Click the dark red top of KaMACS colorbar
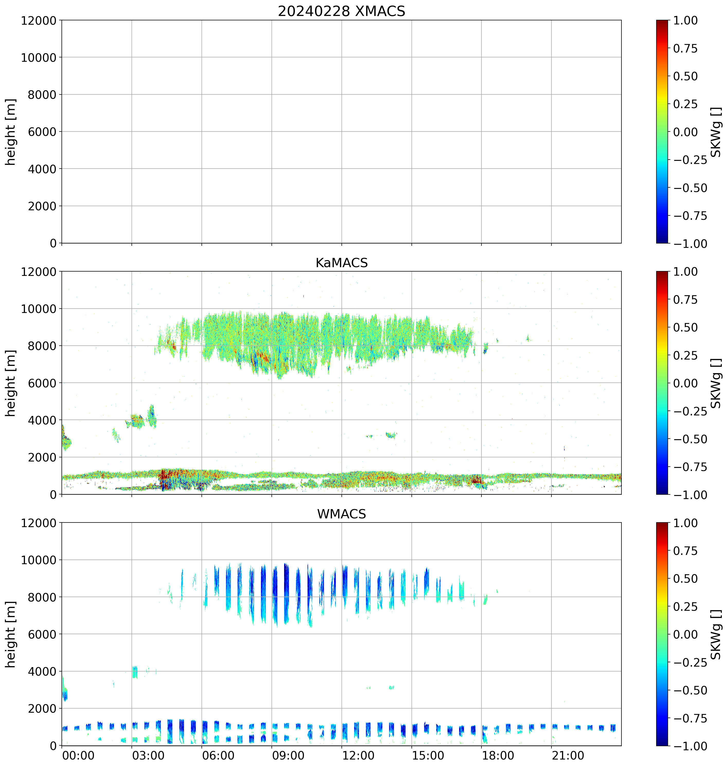 pyautogui.click(x=662, y=274)
